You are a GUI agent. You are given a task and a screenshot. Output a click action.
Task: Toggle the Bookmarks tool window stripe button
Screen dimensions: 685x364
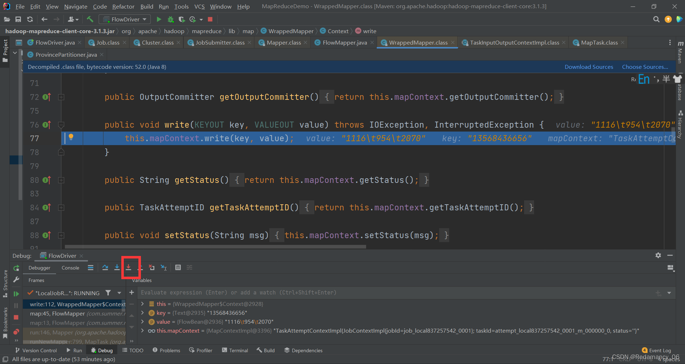tap(5, 323)
